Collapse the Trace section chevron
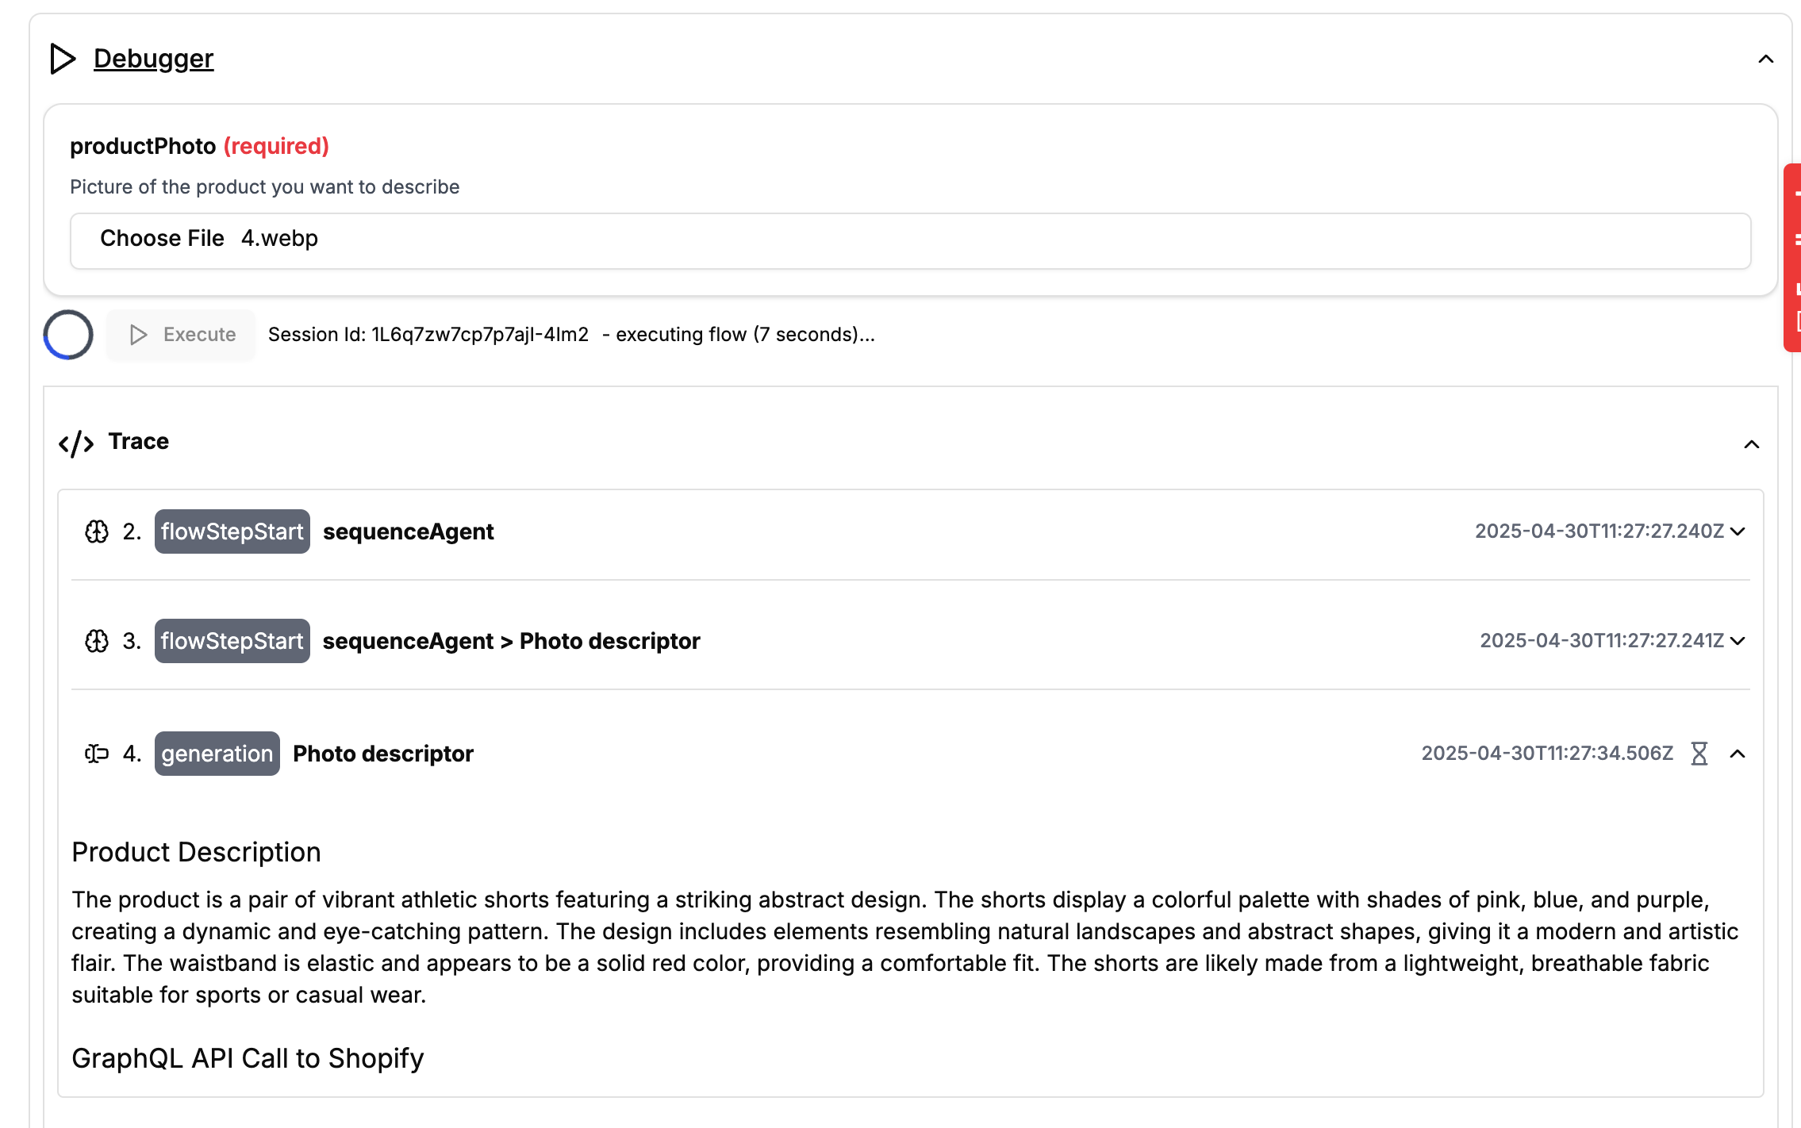Screen dimensions: 1801x1128 coord(1752,444)
